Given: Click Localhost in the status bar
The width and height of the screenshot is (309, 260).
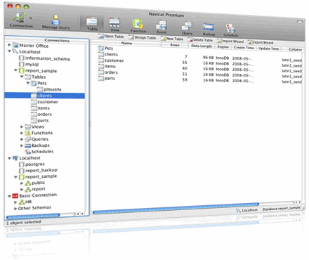Looking at the screenshot, I should click(x=247, y=210).
